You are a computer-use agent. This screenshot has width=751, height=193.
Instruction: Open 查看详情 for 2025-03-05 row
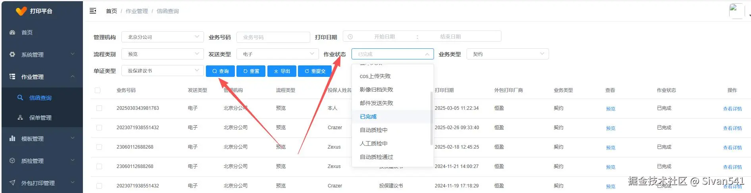[x=732, y=109]
